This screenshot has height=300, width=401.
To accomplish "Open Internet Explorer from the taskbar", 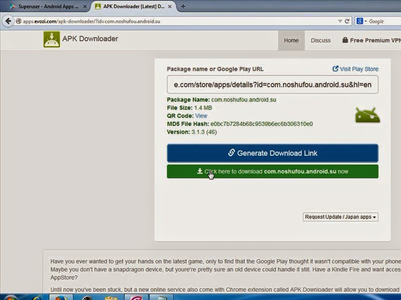I will [37, 298].
